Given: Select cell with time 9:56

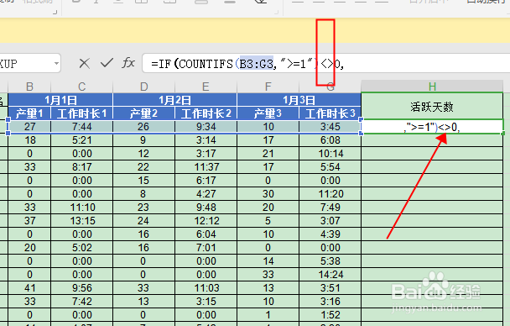Looking at the screenshot, I should tap(82, 288).
